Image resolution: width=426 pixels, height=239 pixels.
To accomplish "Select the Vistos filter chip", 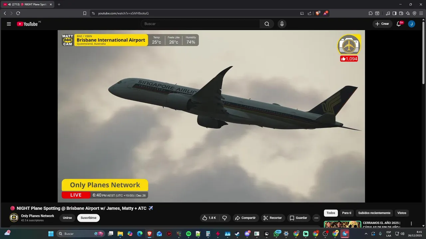I will coord(402,213).
